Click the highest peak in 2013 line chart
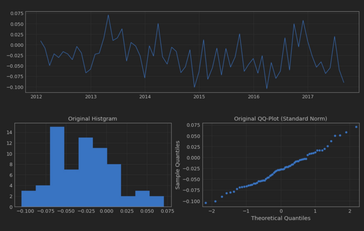 coord(108,15)
